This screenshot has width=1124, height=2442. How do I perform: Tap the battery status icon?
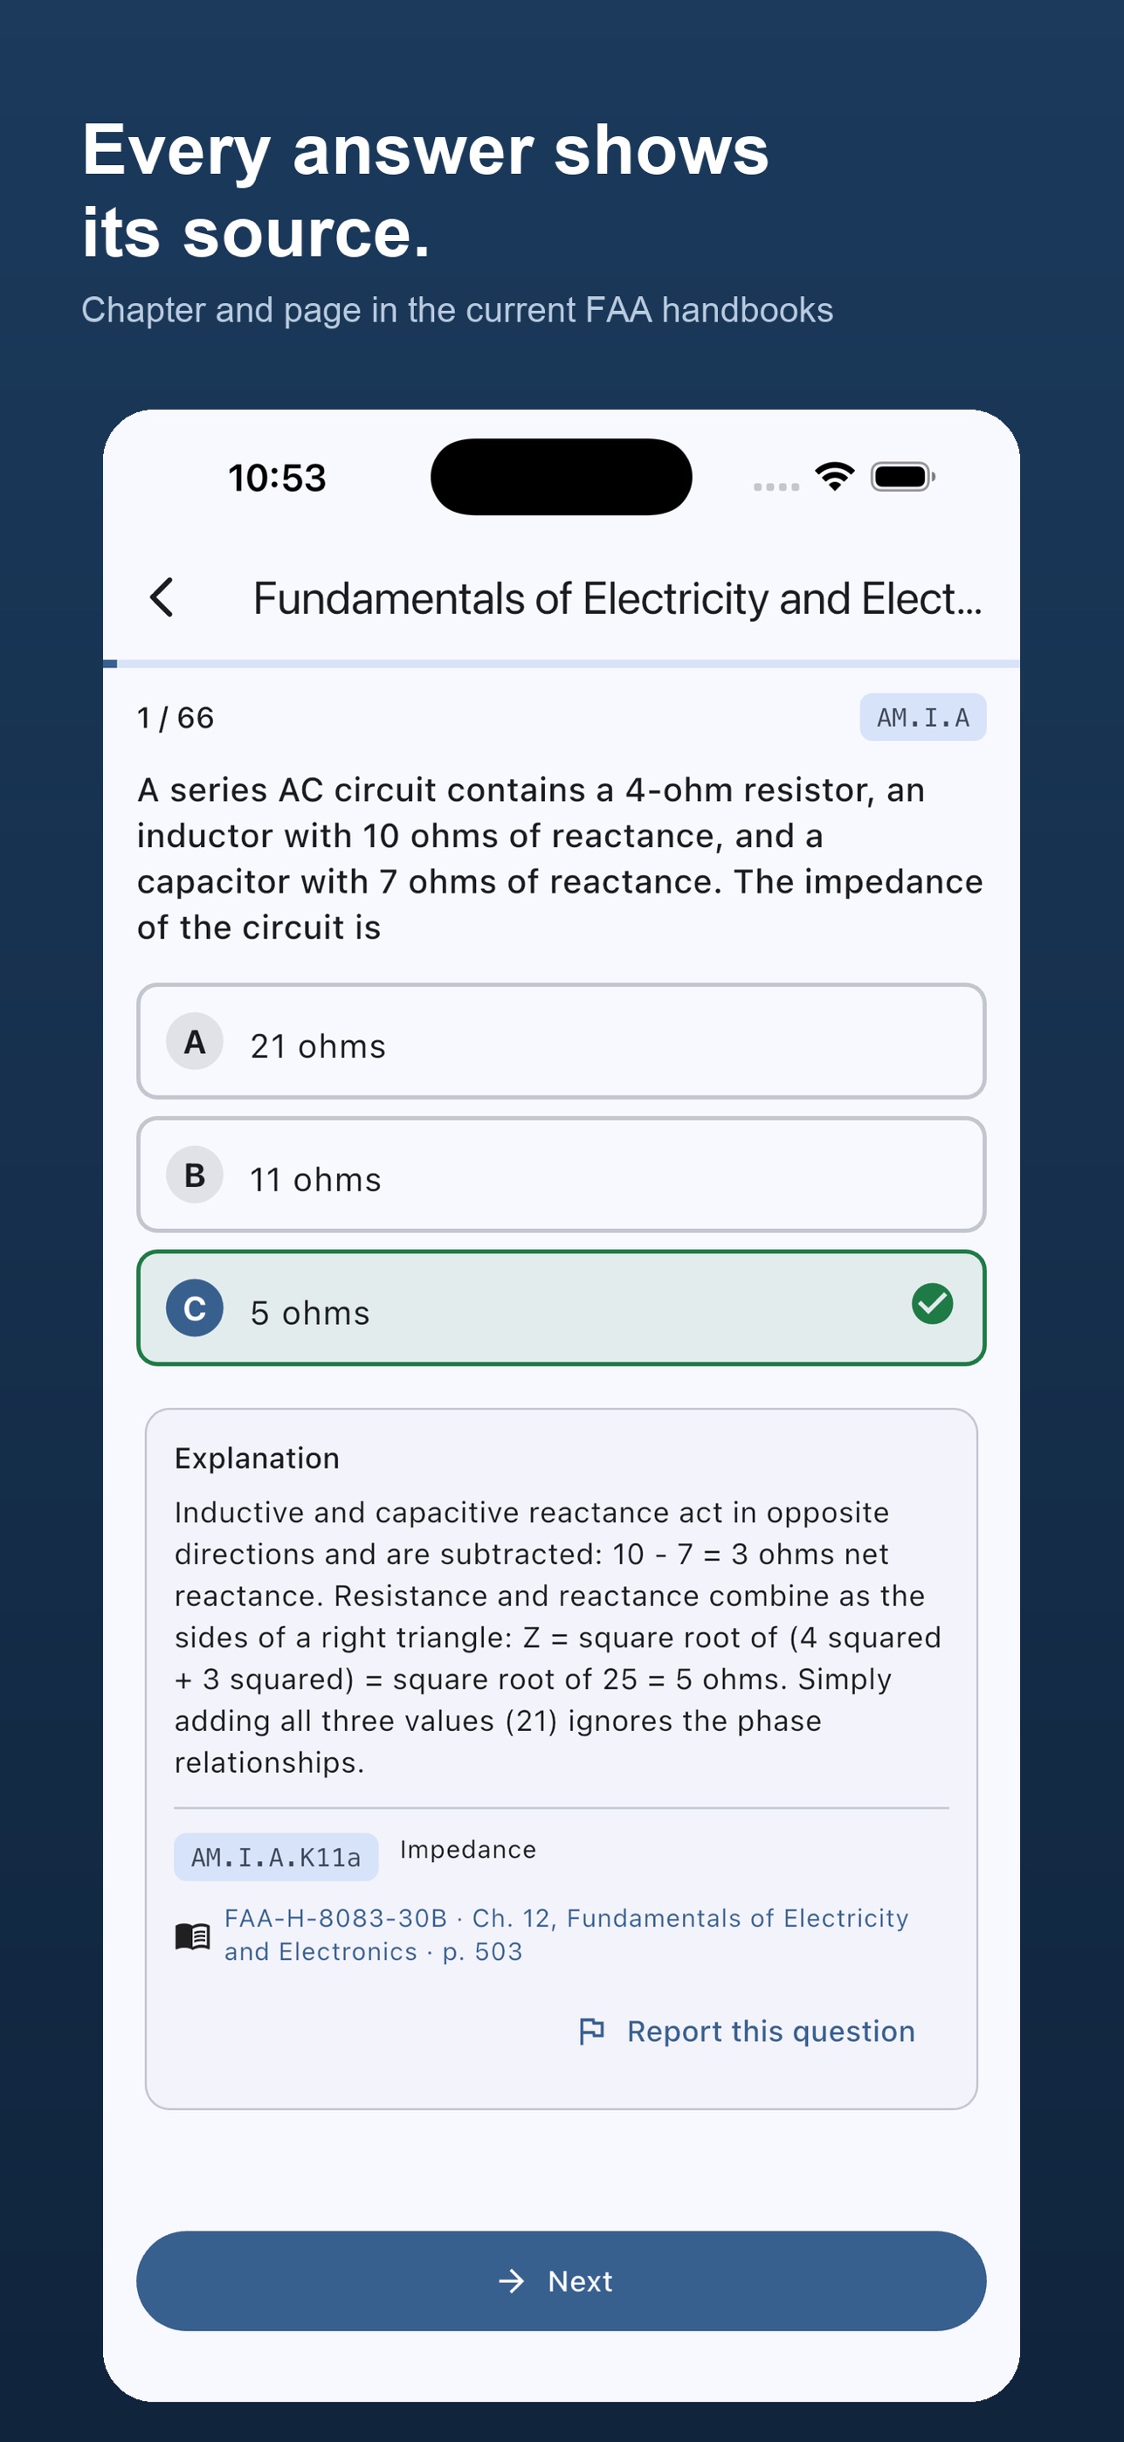(x=903, y=476)
